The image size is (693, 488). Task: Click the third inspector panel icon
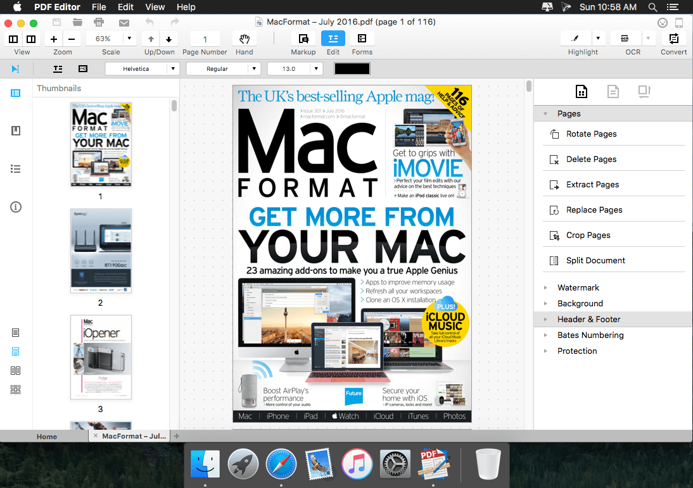pyautogui.click(x=644, y=91)
